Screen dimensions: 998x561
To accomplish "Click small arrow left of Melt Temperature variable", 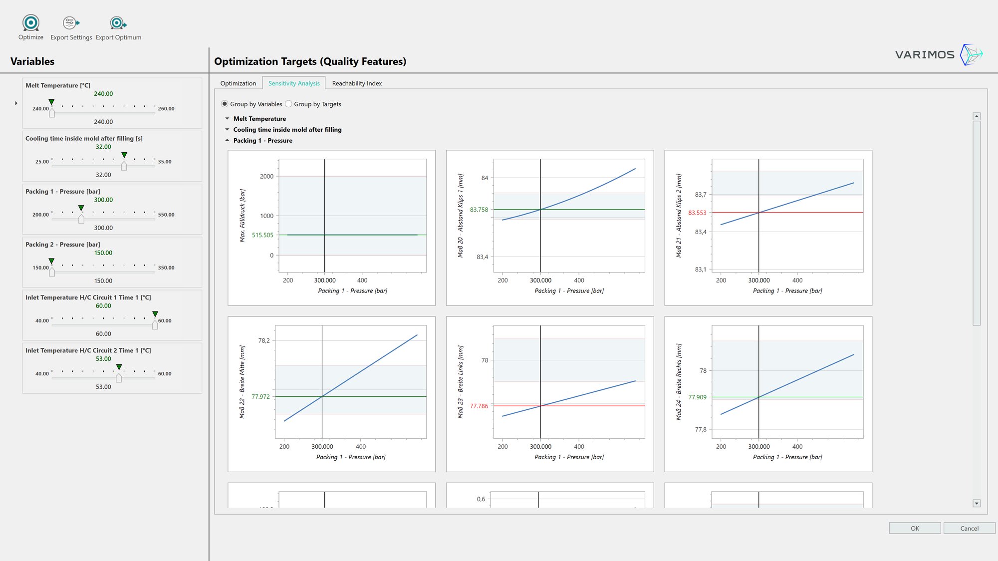I will click(16, 103).
